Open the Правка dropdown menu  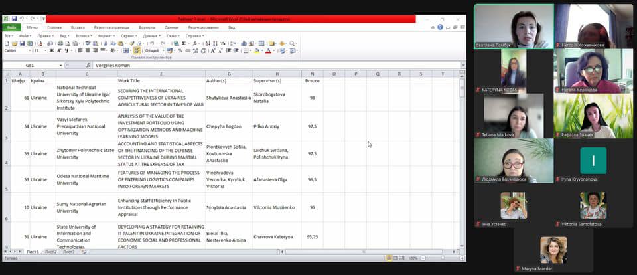click(x=45, y=36)
